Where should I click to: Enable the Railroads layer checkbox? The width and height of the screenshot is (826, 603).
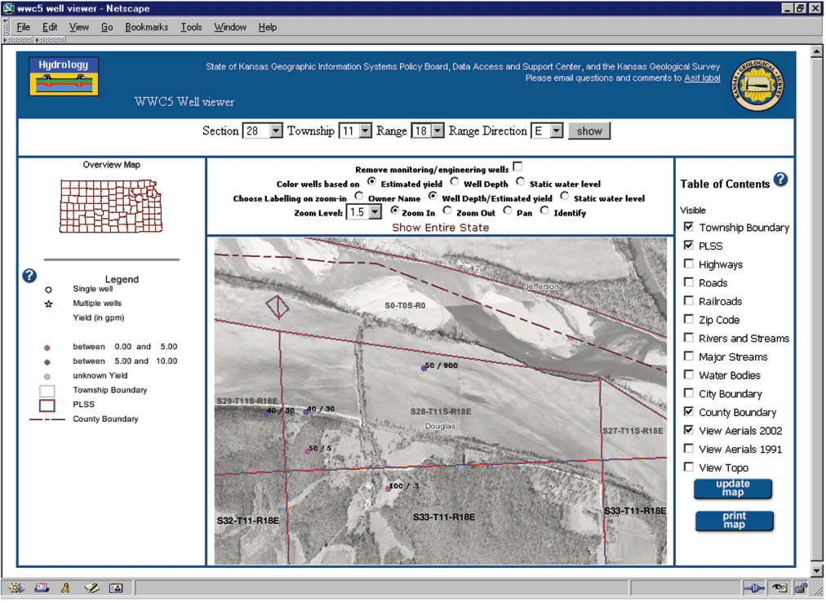(689, 300)
